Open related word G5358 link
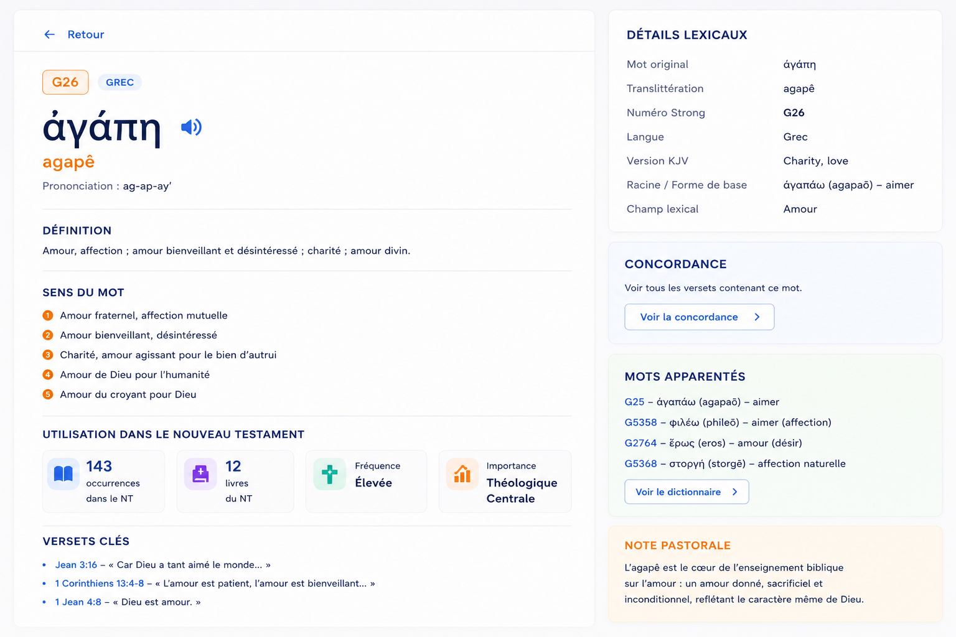956x637 pixels. (x=640, y=422)
